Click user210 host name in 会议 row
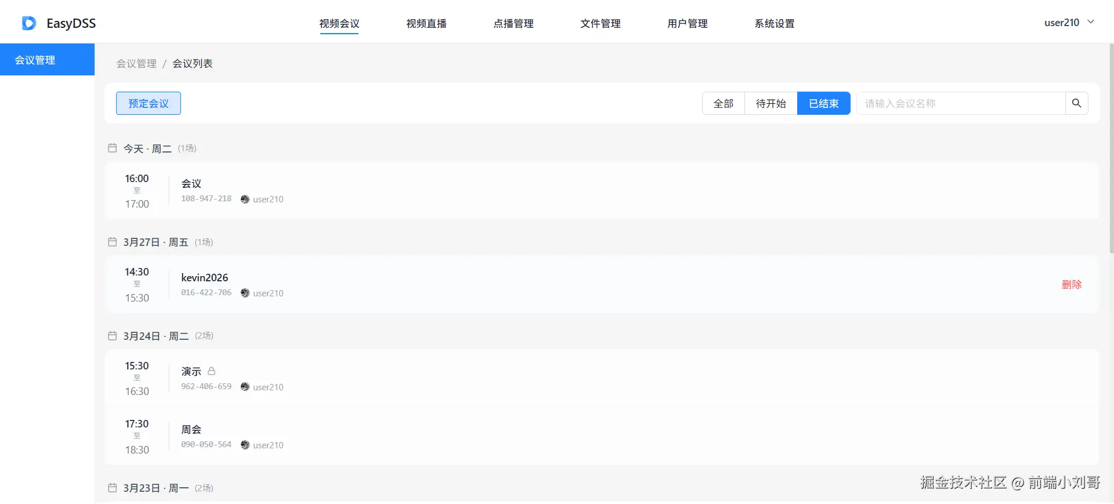The width and height of the screenshot is (1114, 504). [x=268, y=199]
